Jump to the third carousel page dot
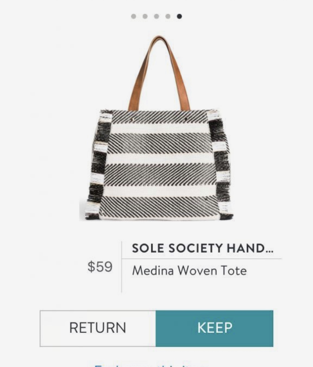 point(156,16)
